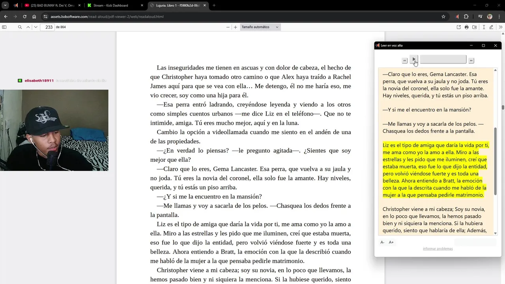View site information icon in address bar
The width and height of the screenshot is (505, 284).
click(45, 17)
